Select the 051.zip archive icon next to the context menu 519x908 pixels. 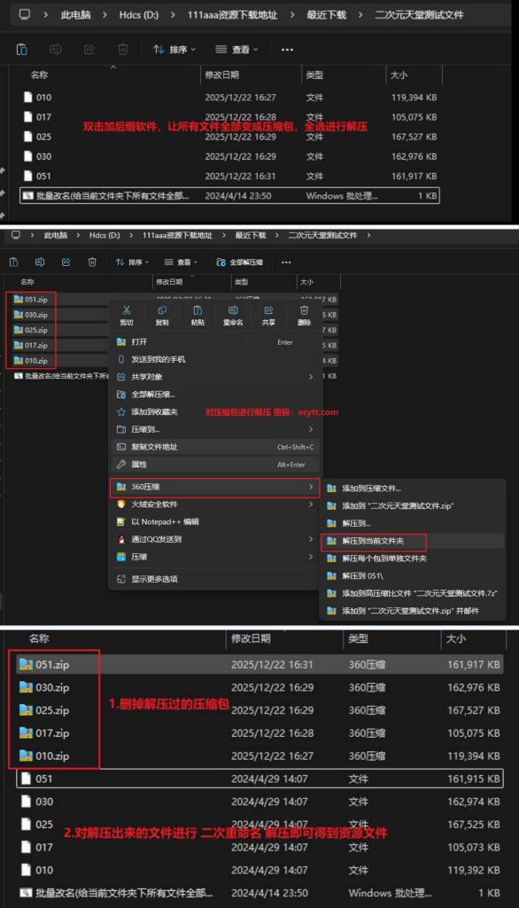click(19, 300)
